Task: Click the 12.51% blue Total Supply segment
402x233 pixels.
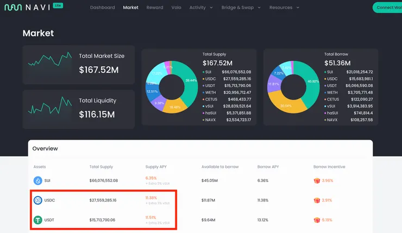Action: pyautogui.click(x=152, y=91)
